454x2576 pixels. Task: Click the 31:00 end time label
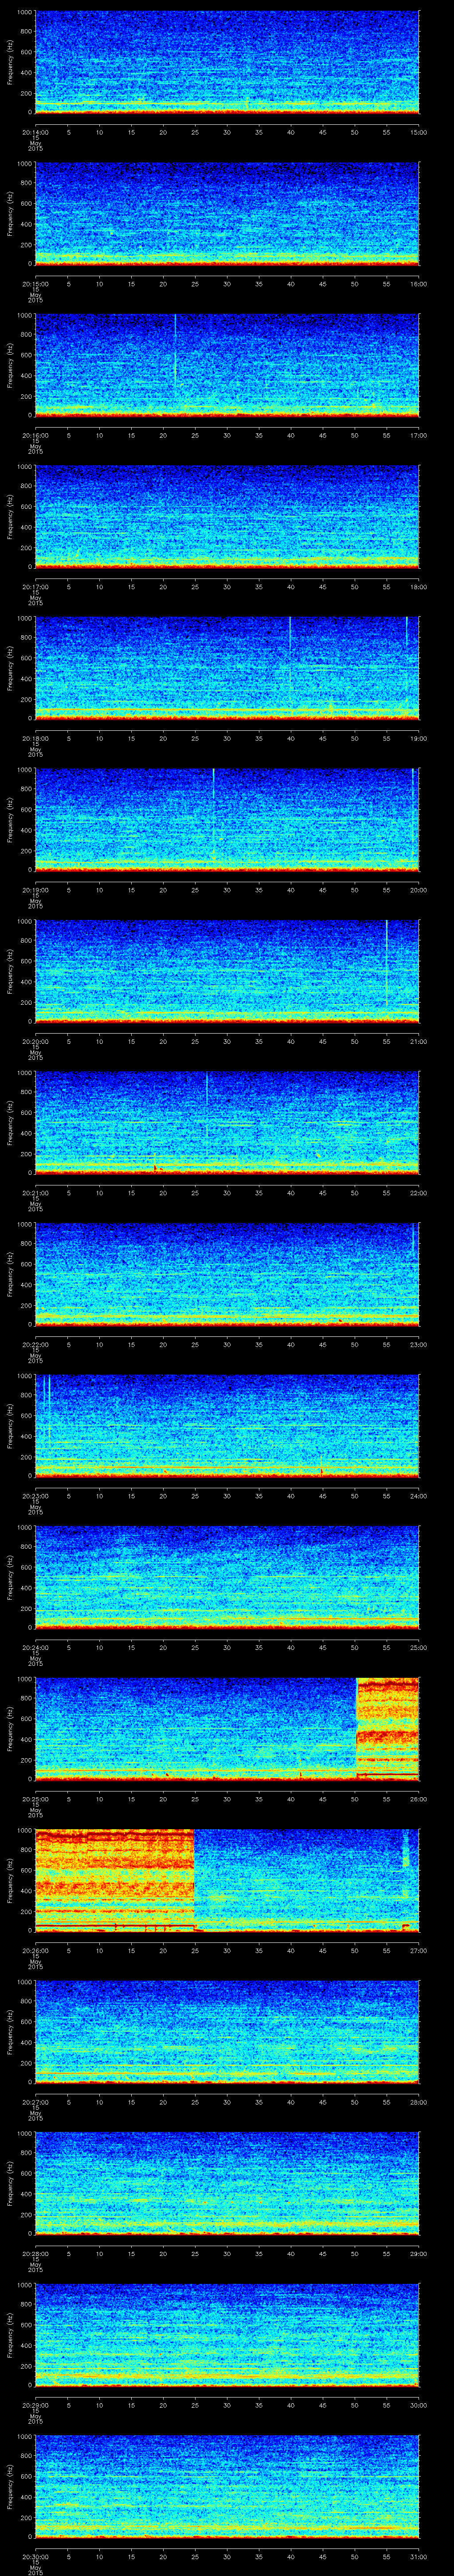[419, 2557]
